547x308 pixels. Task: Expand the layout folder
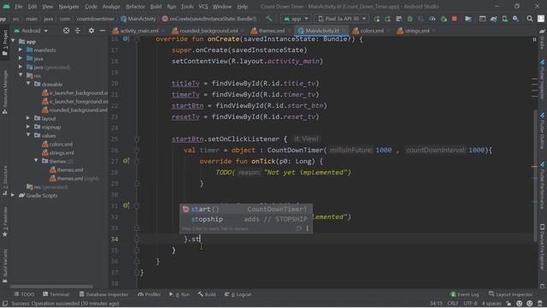[28, 118]
